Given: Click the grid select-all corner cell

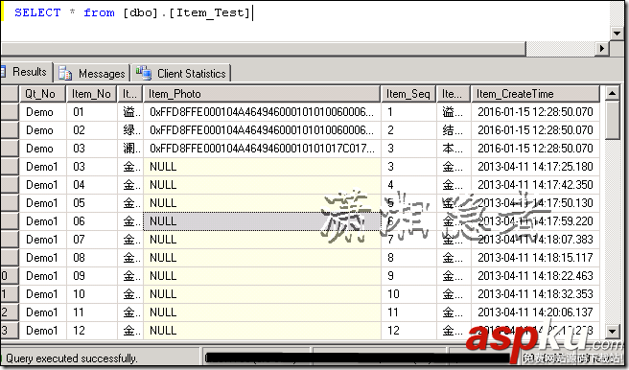Looking at the screenshot, I should click(10, 94).
